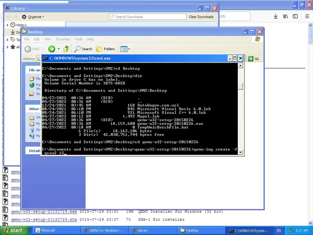Click the 'Other' places panel header

pyautogui.click(x=34, y=109)
